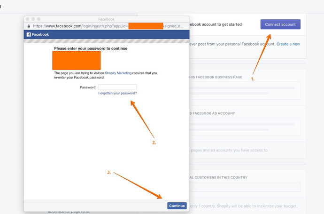Select the facebook.com URL in address bar
This screenshot has width=324, height=214.
tap(108, 26)
